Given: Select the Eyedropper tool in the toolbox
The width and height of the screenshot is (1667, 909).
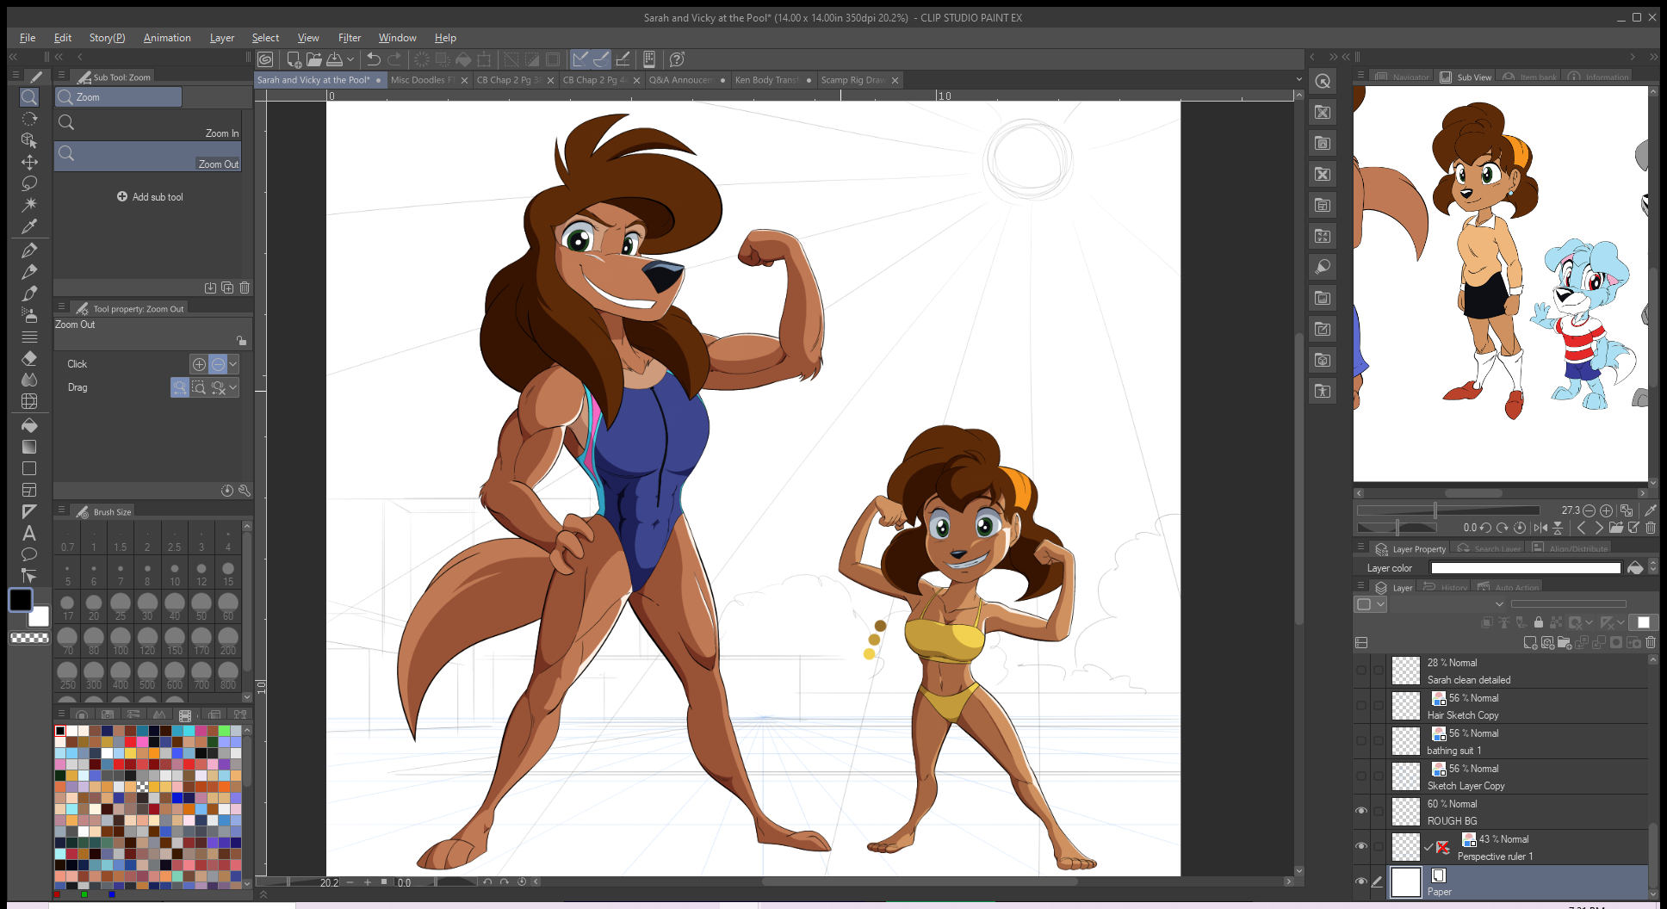Looking at the screenshot, I should click(29, 226).
